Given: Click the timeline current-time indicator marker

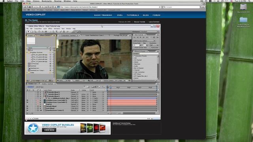Looking at the screenshot, I should (111, 88).
